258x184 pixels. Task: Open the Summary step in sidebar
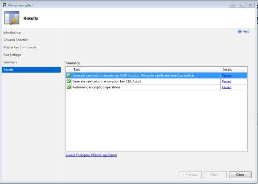10,62
